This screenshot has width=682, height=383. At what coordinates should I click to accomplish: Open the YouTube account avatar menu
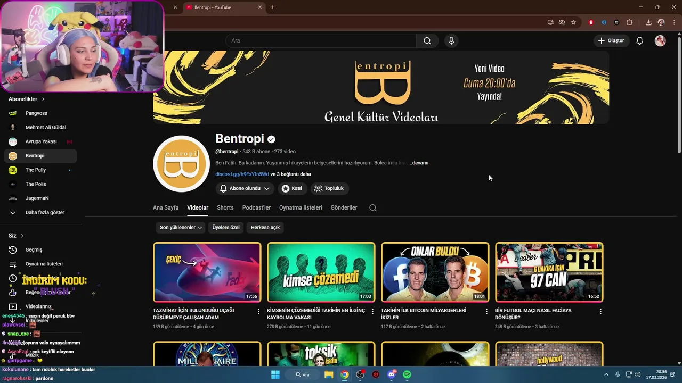660,41
